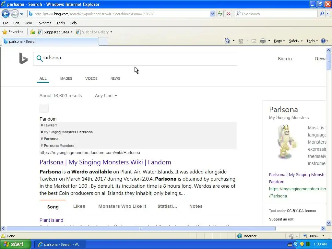Screen dimensions: 332x249
Task: Open the File menu
Action: pyautogui.click(x=6, y=23)
